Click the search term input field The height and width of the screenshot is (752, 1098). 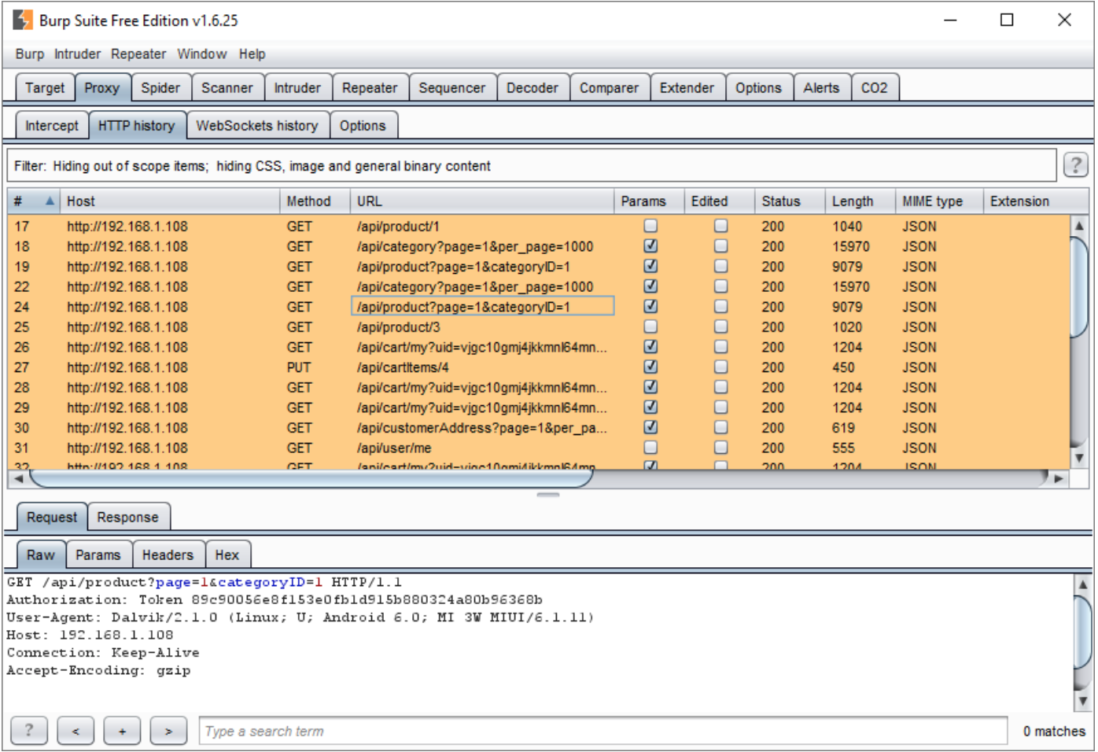[x=603, y=730]
